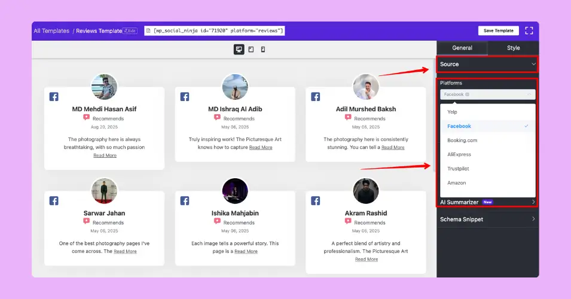
Task: Open Sarwar Jahan's profile photo
Action: point(104,191)
